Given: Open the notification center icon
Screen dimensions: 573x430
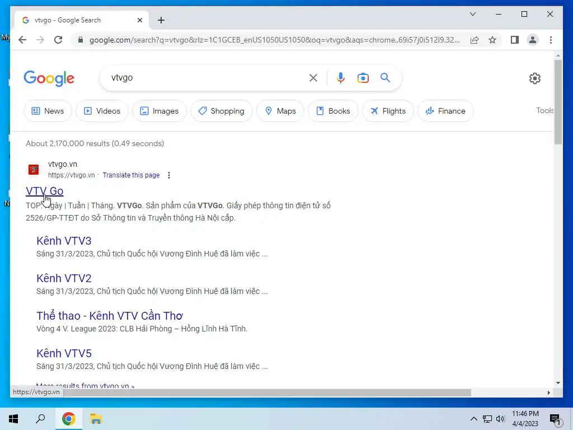Looking at the screenshot, I should click(555, 419).
